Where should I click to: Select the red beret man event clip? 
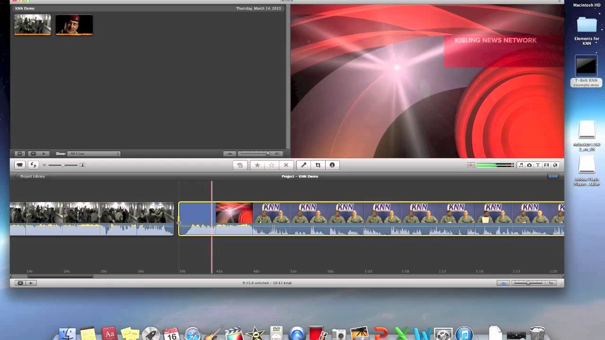click(x=74, y=25)
